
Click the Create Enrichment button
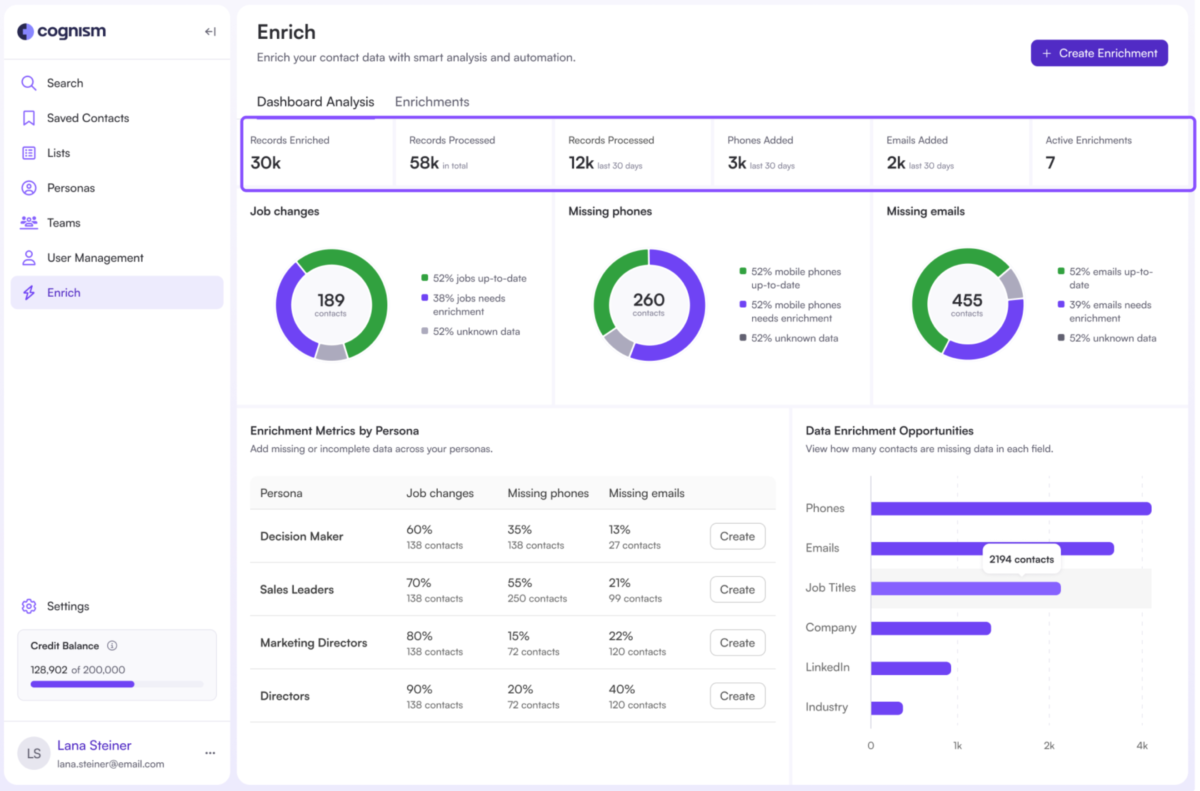1099,52
